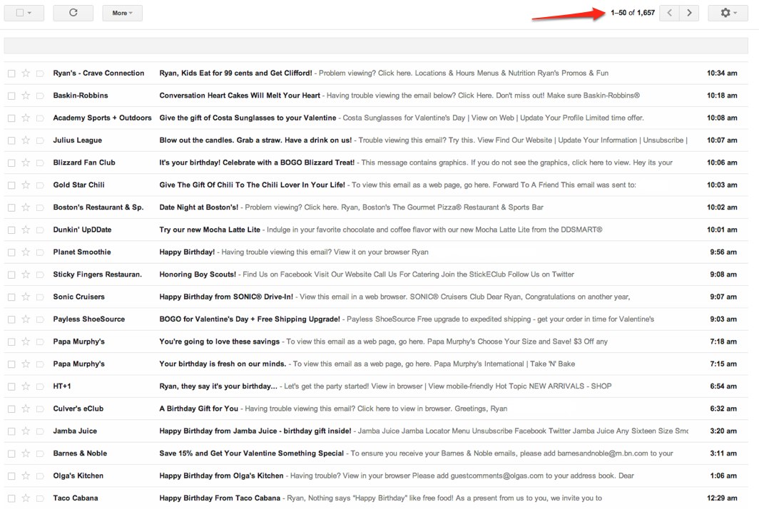Open the More actions dropdown
The image size is (759, 509).
click(x=123, y=13)
